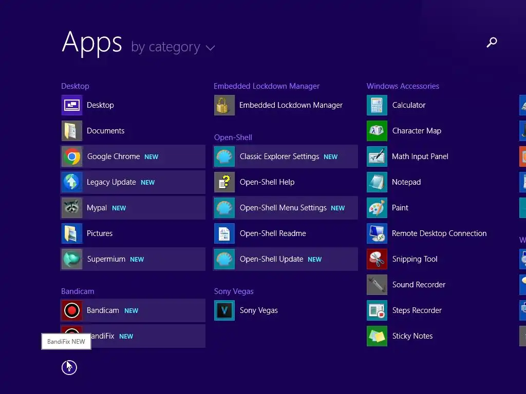Open Embedded Lockdown Manager padlock icon
Screen dimensions: 526x394
coord(224,105)
